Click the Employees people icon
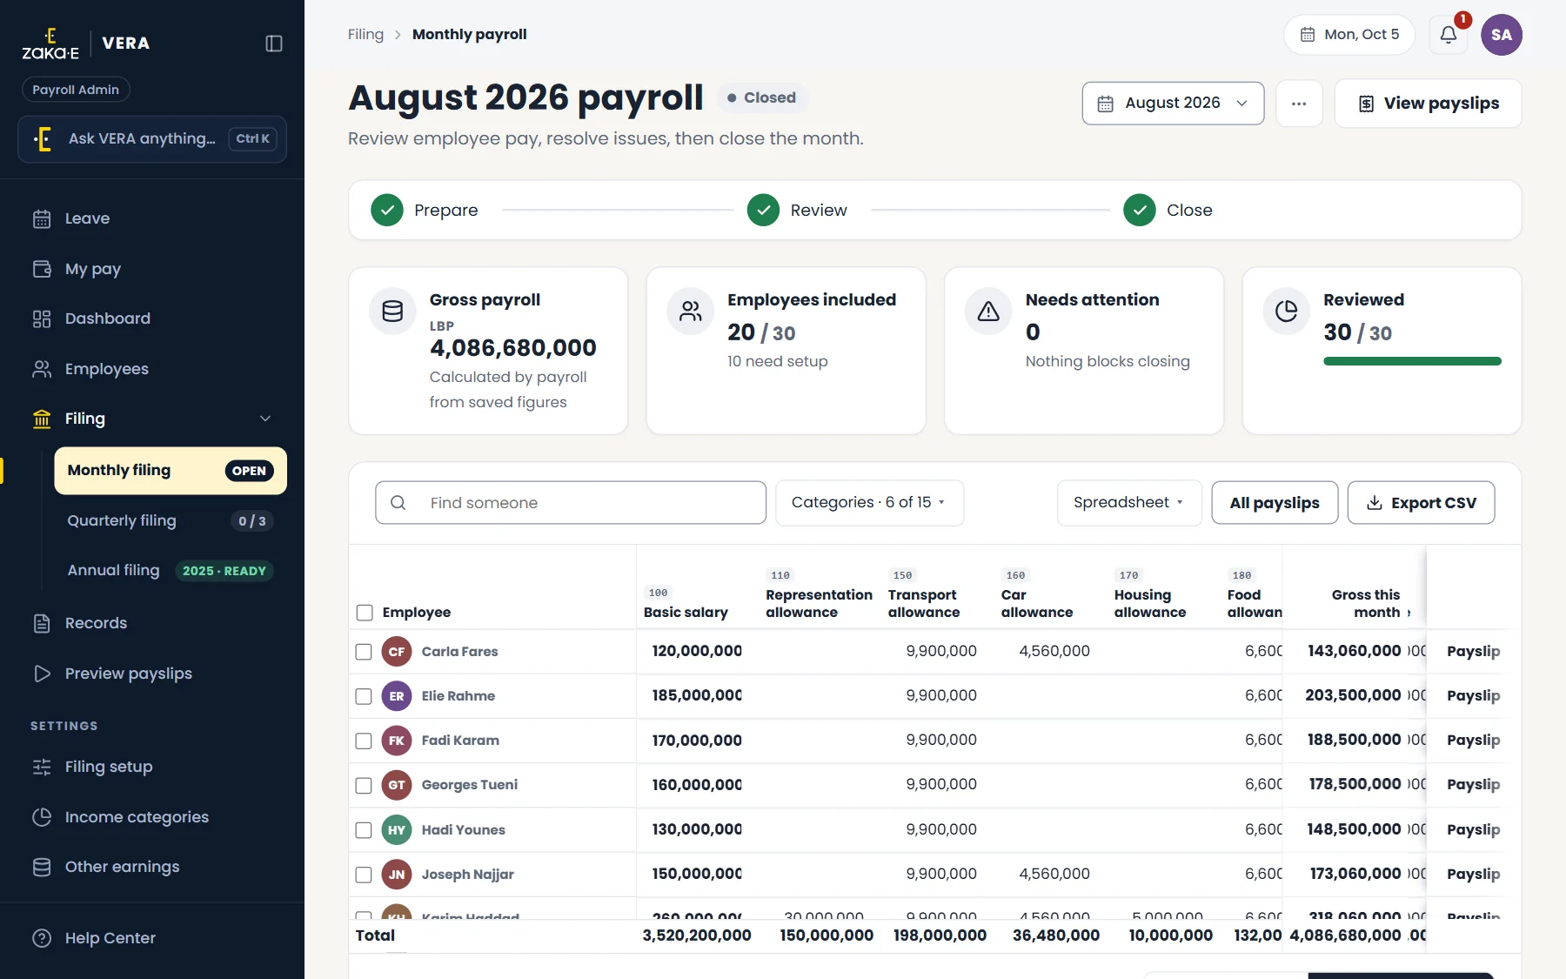Image resolution: width=1566 pixels, height=979 pixels. click(42, 369)
